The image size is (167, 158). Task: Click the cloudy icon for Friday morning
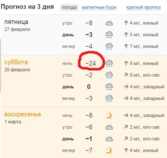coord(109,23)
